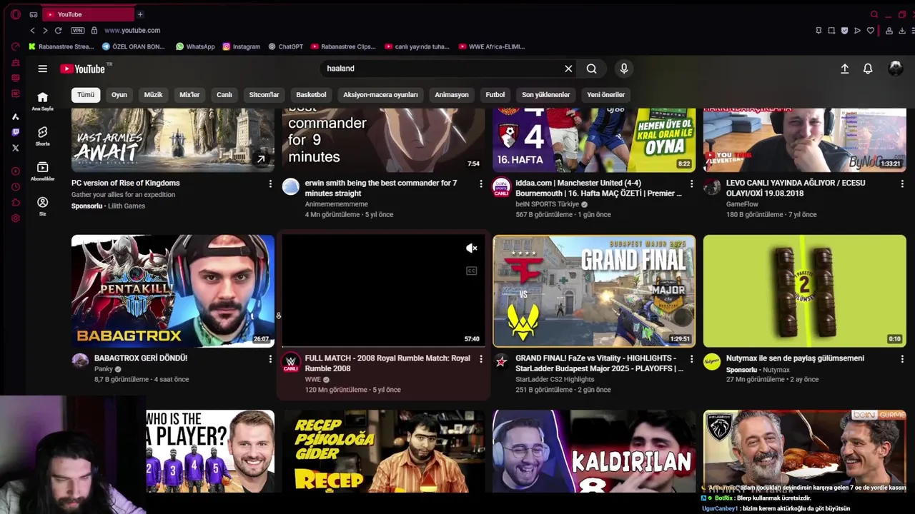915x514 pixels.
Task: Open options menu for Manchester United video
Action: (691, 184)
